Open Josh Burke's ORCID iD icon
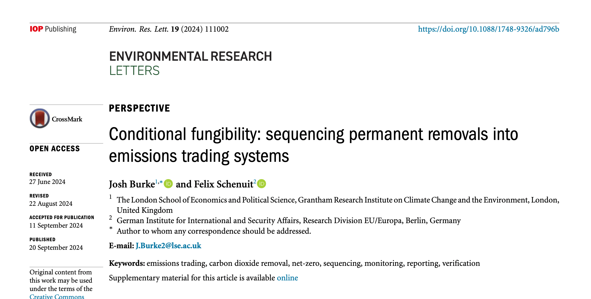The width and height of the screenshot is (591, 299). coord(168,184)
